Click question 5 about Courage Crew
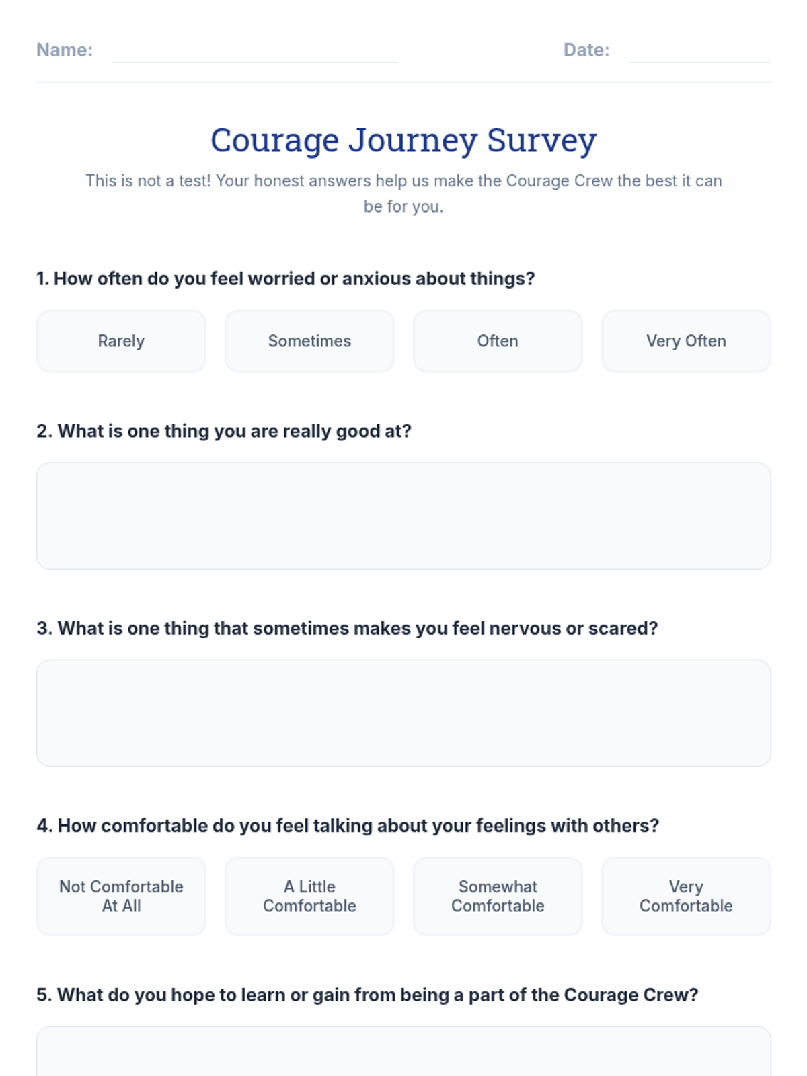 coord(367,995)
